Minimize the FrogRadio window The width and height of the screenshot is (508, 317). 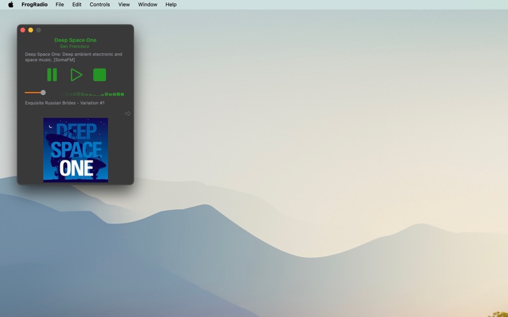point(30,30)
